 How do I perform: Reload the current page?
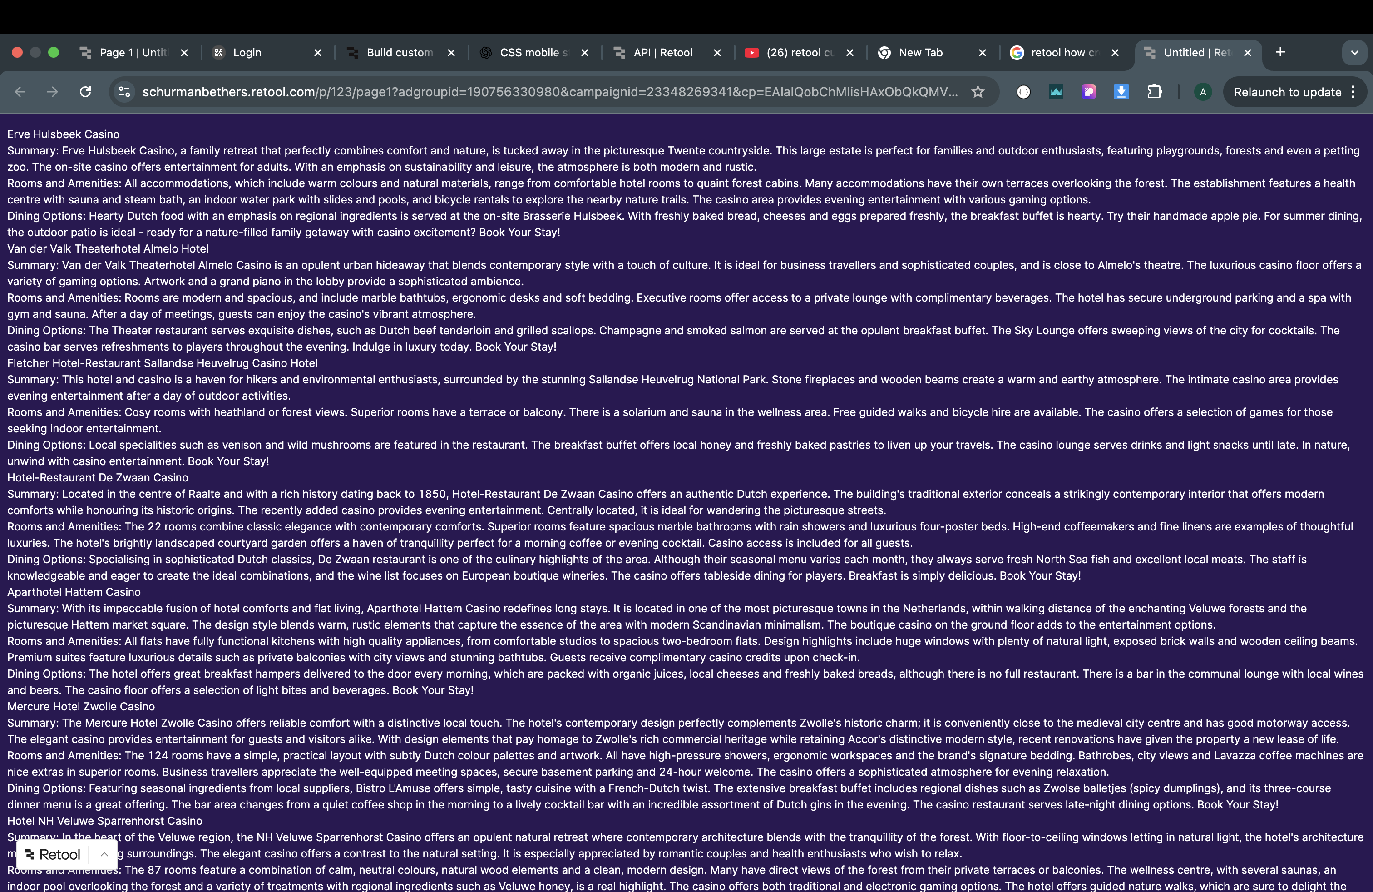85,92
